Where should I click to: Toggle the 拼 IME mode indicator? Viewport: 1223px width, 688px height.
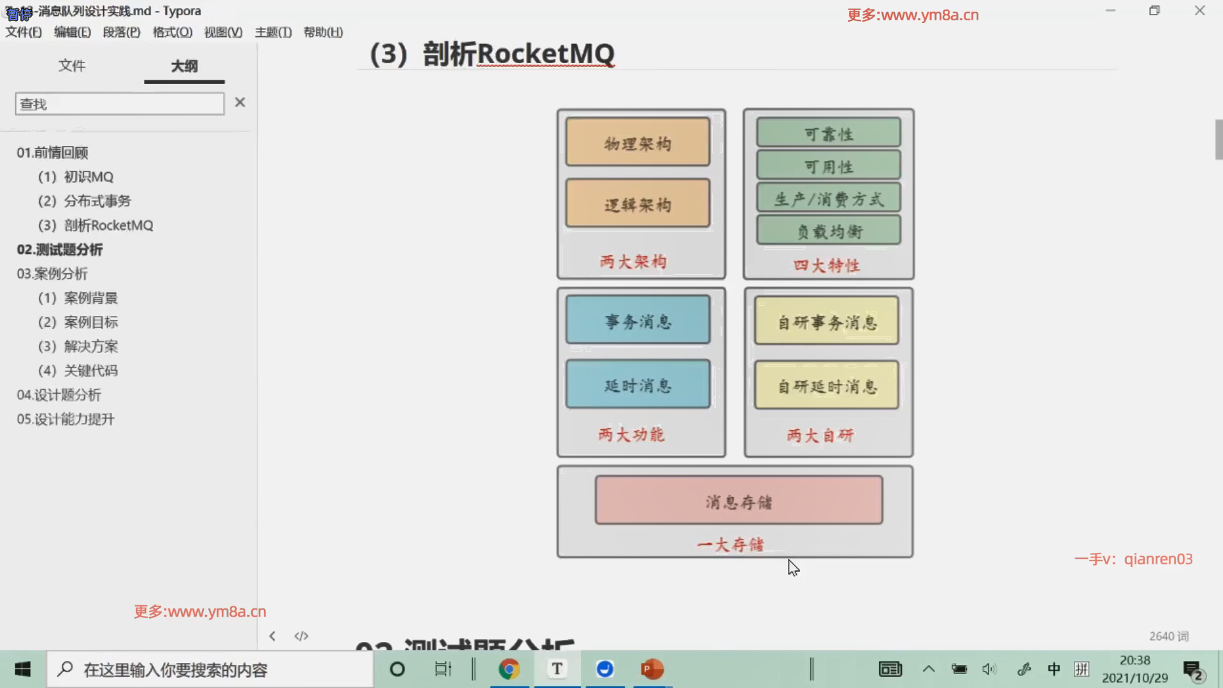(1082, 669)
